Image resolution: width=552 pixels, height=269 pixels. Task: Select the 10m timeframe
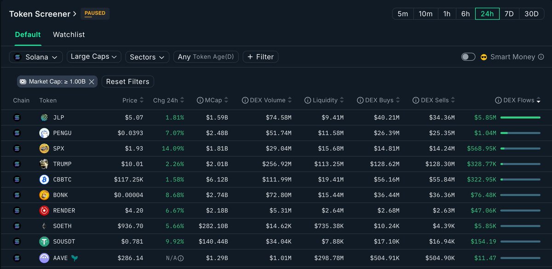425,14
